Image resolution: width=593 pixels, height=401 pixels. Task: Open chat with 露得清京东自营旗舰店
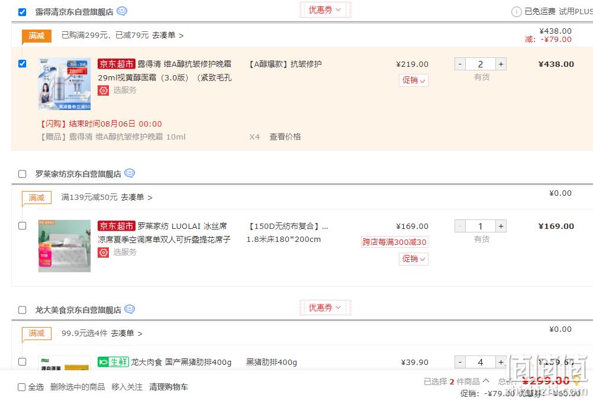122,11
